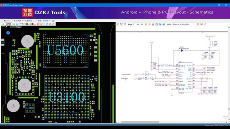Select the C3408 component on the PCB

30,108
